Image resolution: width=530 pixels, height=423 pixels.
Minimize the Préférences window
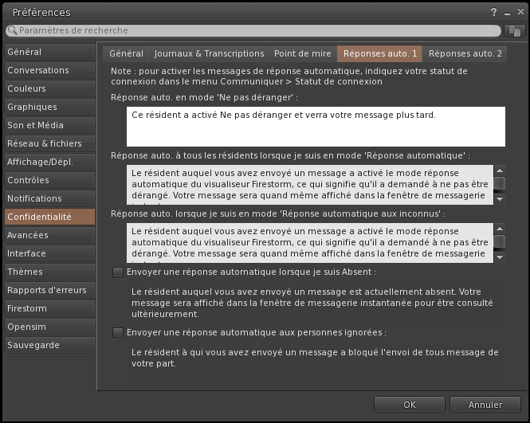click(506, 13)
